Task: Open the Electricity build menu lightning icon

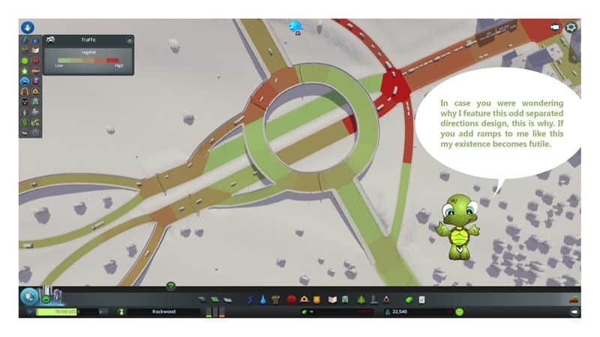Action: coord(250,299)
